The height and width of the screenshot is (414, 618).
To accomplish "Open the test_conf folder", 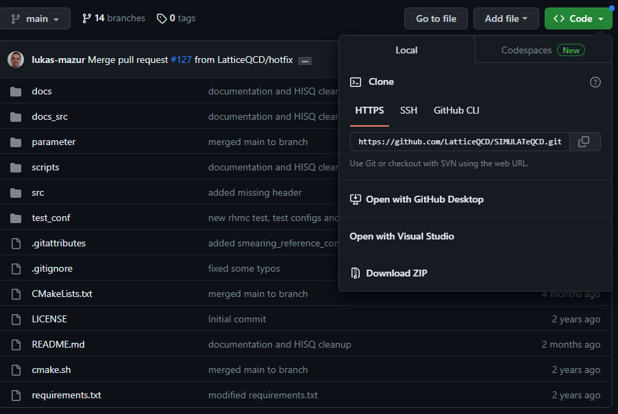I will pyautogui.click(x=51, y=218).
